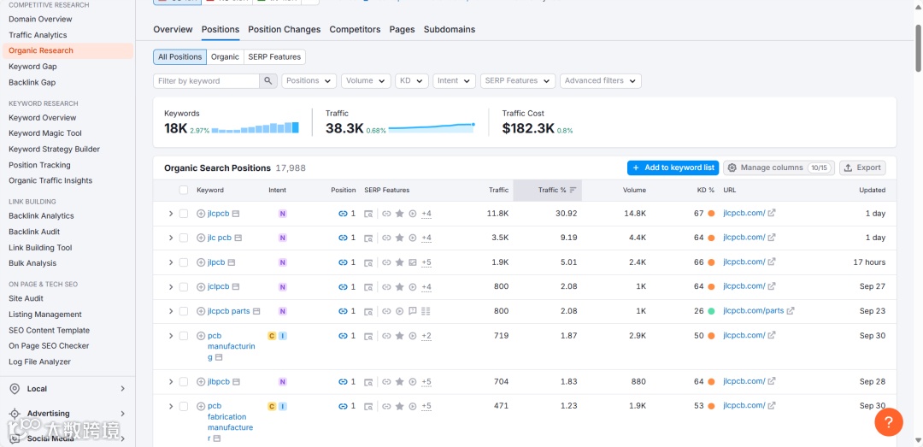Click the image pack icon in jlpcb row
The image size is (923, 447).
tap(413, 262)
